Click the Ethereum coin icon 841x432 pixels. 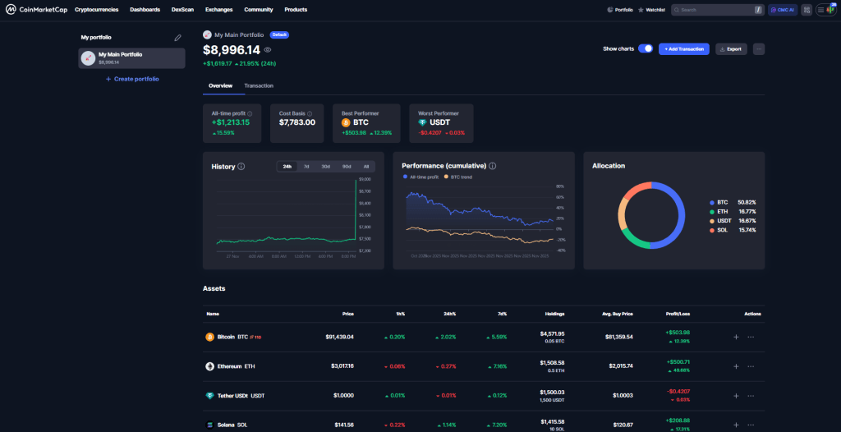(x=209, y=366)
